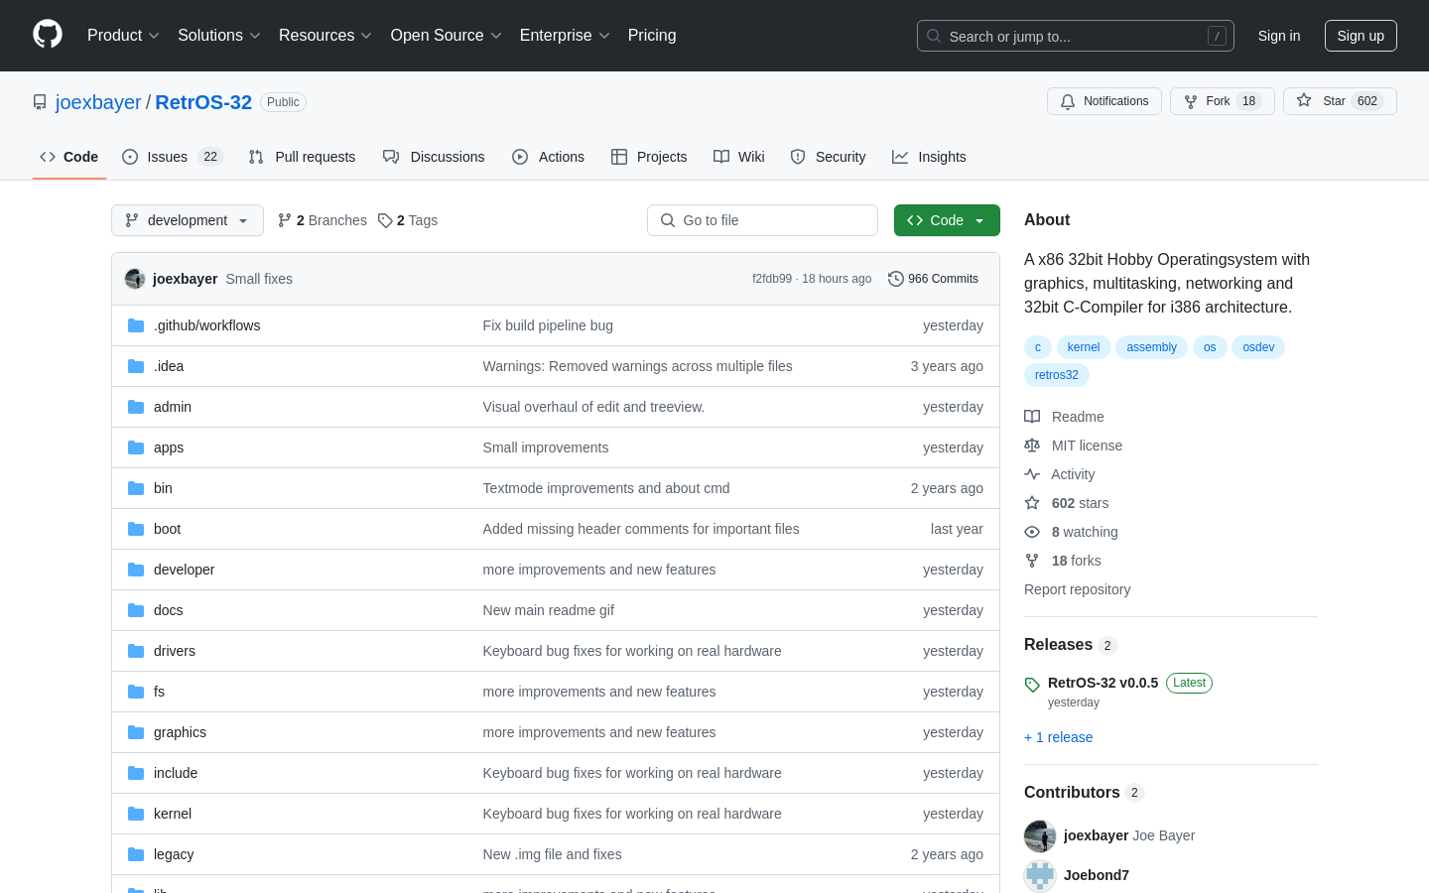Click the f2fdb99 commit hash
This screenshot has width=1429, height=893.
tap(772, 279)
